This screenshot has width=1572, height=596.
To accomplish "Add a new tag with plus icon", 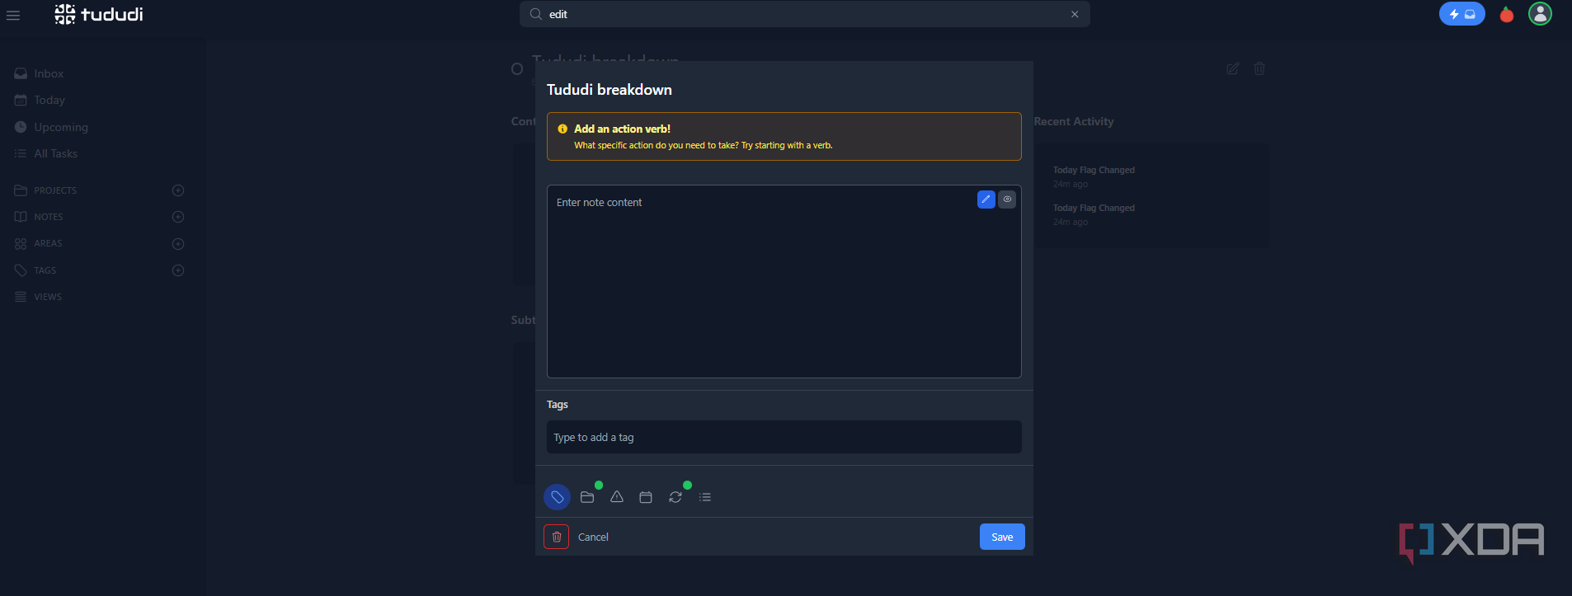I will coord(178,270).
